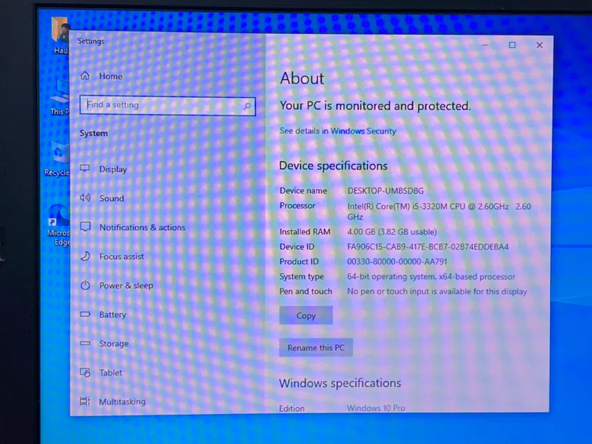Open Power & sleep settings
The width and height of the screenshot is (592, 444).
tap(126, 286)
